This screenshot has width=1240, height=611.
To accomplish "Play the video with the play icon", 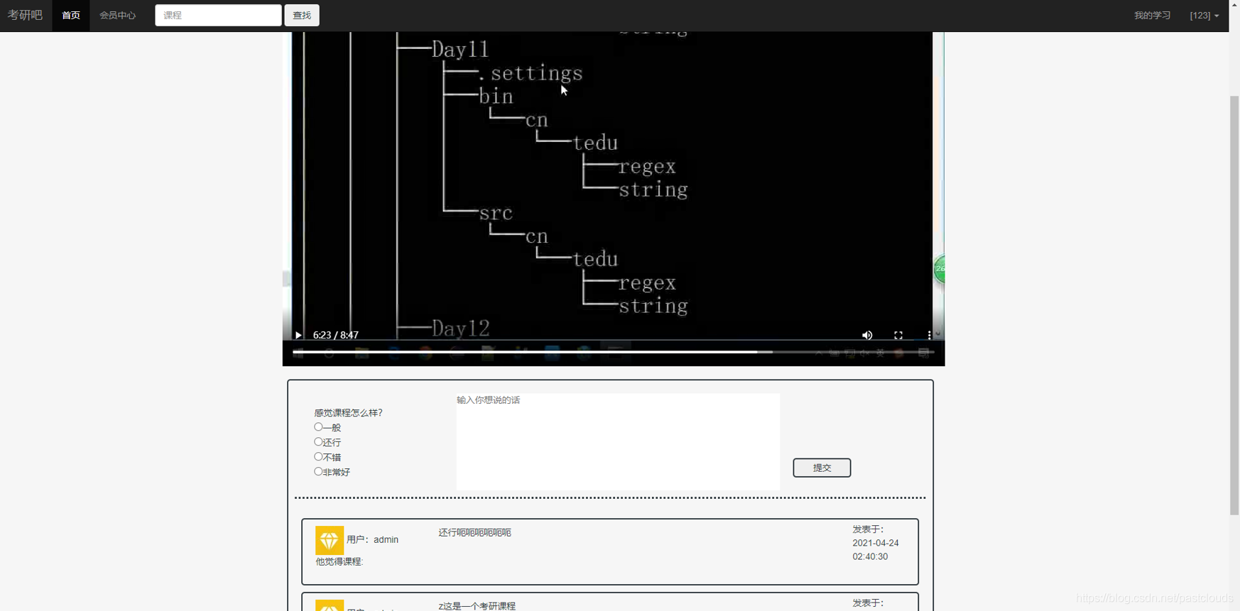I will click(298, 335).
